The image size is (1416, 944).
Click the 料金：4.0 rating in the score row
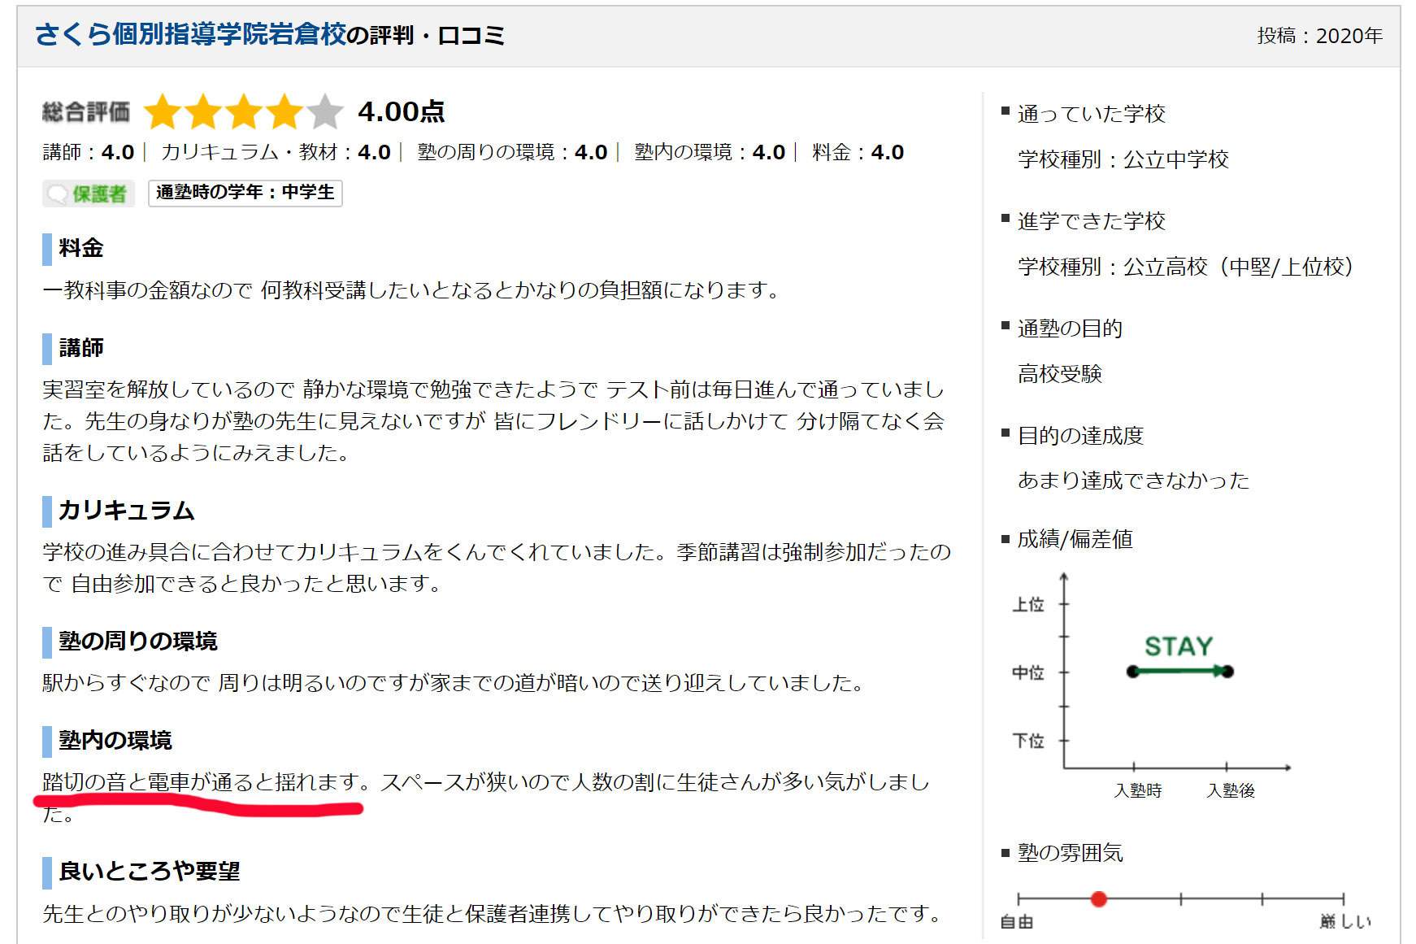click(x=858, y=152)
